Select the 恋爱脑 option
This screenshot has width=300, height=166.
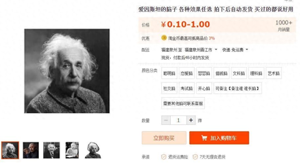coord(187,73)
